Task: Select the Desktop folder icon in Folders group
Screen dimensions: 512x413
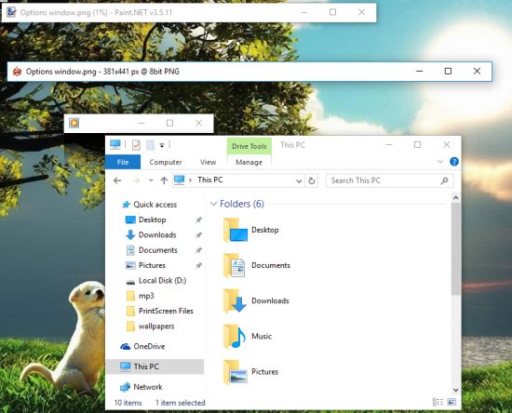Action: point(236,230)
